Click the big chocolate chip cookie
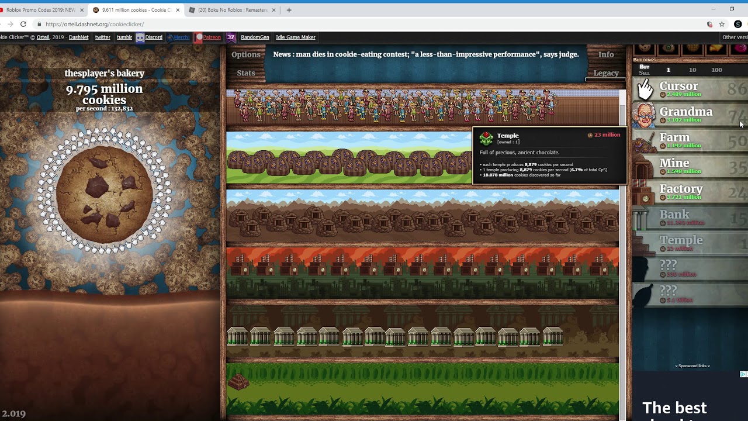This screenshot has width=748, height=421. (x=105, y=195)
